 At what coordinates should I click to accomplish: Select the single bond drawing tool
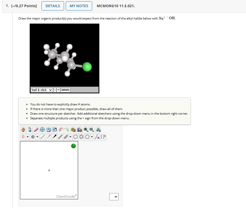click(x=42, y=137)
